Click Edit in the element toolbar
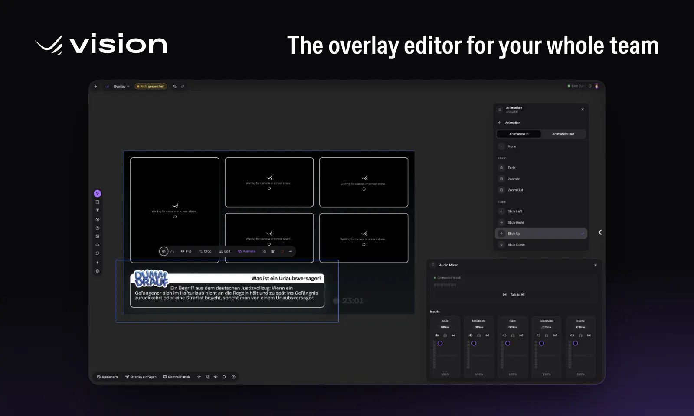The image size is (694, 416). [x=225, y=251]
